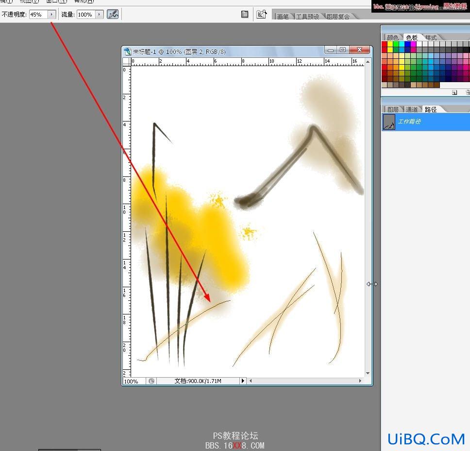Enable the airbrush option in options bar

coord(113,14)
